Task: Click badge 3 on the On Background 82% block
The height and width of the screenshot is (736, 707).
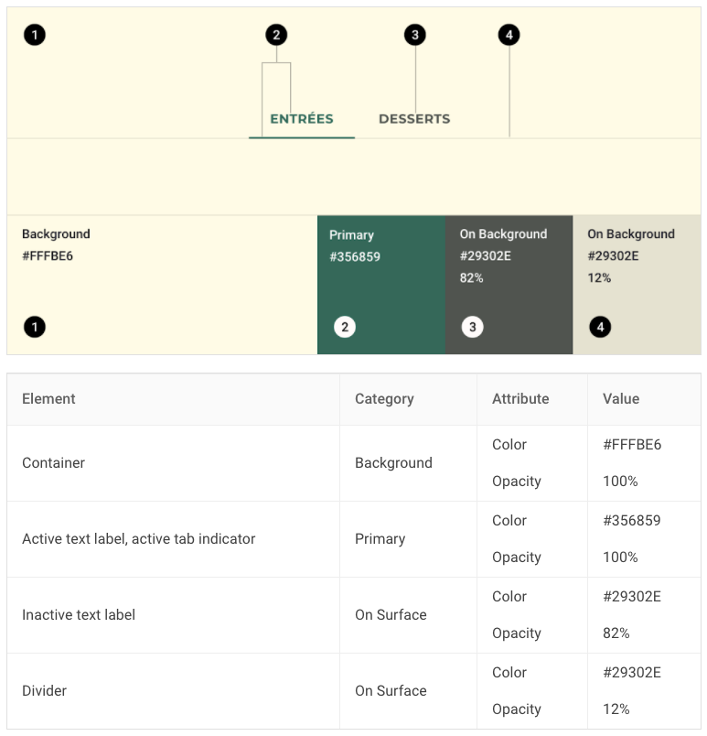Action: tap(472, 326)
